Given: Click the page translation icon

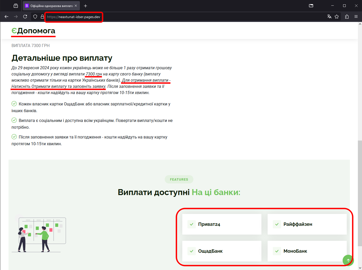Looking at the screenshot, I should (x=329, y=17).
